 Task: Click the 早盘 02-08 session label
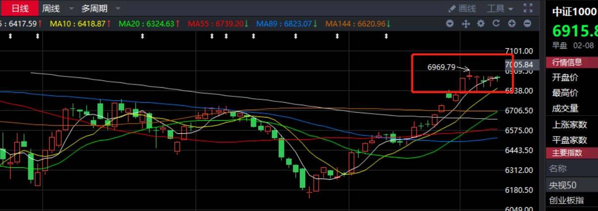(573, 45)
